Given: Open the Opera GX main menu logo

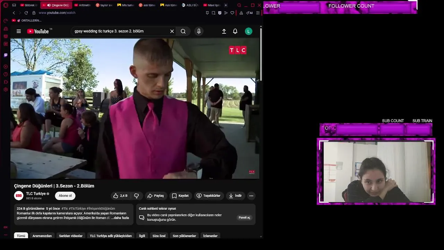Looking at the screenshot, I should [x=6, y=5].
